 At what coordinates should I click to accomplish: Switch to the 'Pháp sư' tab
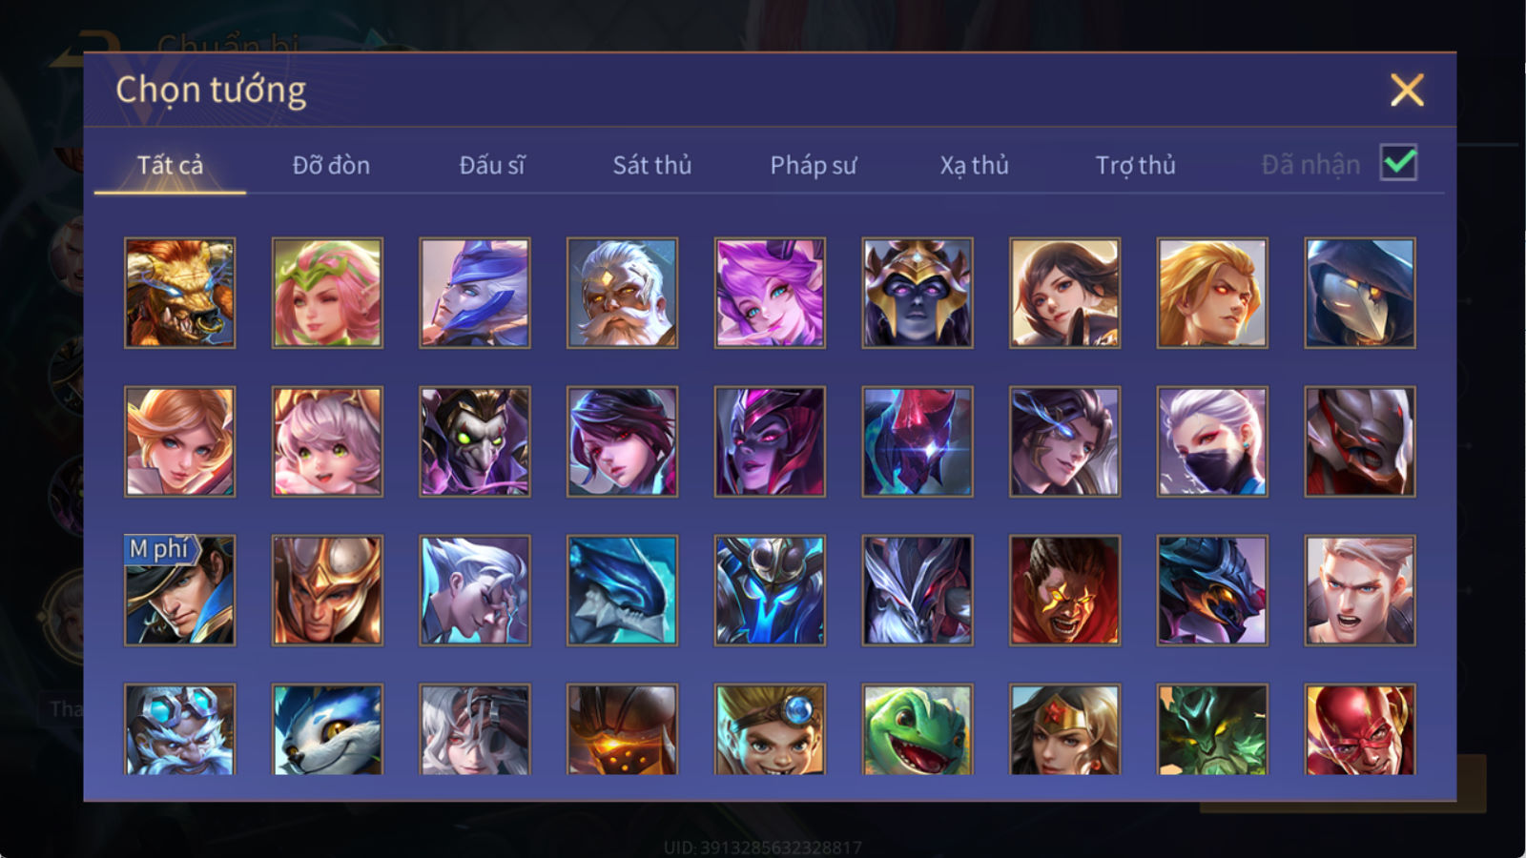(x=813, y=165)
